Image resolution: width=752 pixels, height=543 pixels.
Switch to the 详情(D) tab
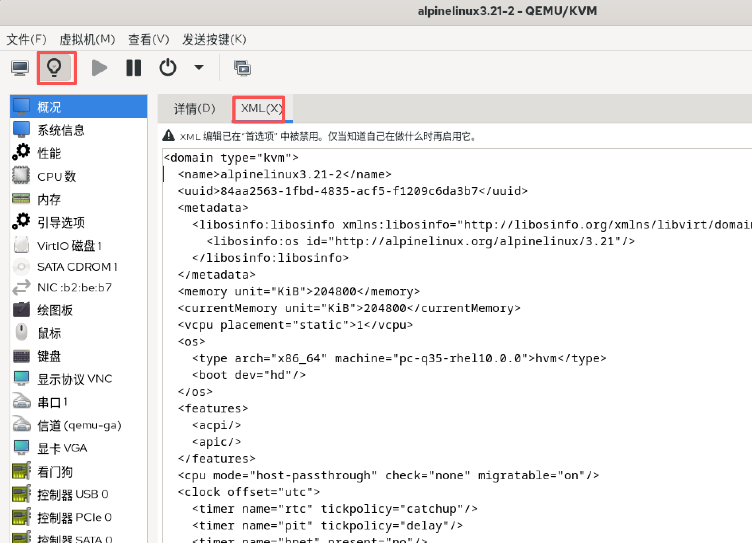(194, 109)
